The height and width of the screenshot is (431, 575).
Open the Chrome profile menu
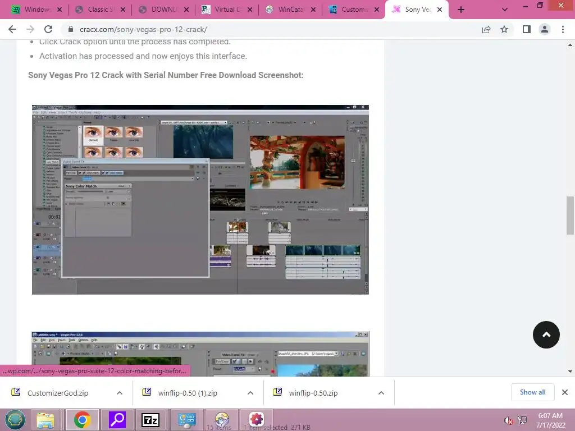pyautogui.click(x=545, y=29)
